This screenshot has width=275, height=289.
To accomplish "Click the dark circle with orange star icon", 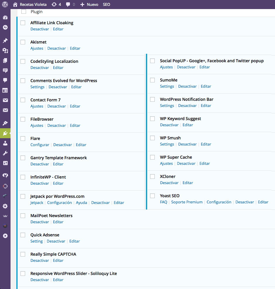I will click(x=5, y=226).
